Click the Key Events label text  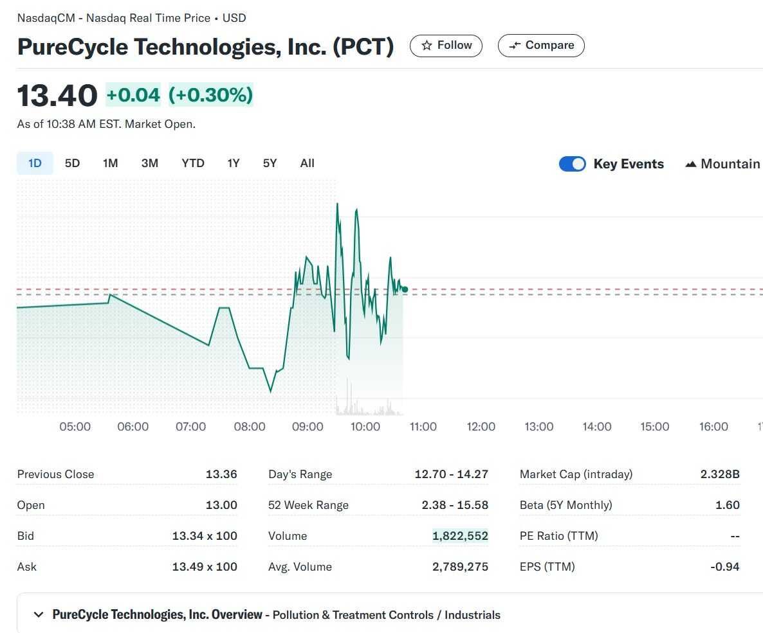628,164
